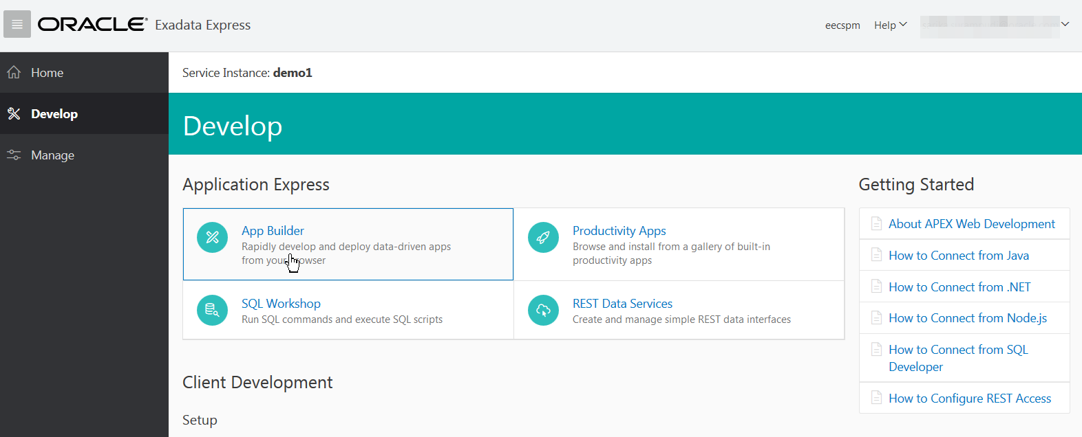The height and width of the screenshot is (437, 1082).
Task: Click the App Builder circular icon
Action: pyautogui.click(x=212, y=238)
